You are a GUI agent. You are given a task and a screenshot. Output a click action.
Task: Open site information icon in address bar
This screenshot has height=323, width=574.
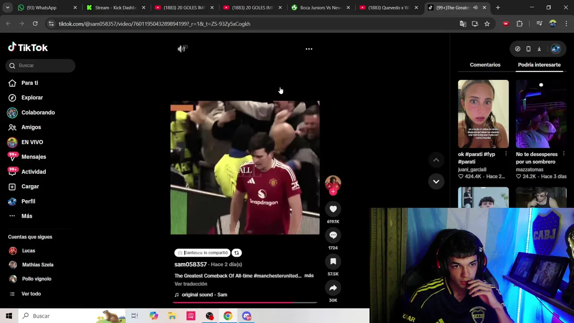[51, 24]
